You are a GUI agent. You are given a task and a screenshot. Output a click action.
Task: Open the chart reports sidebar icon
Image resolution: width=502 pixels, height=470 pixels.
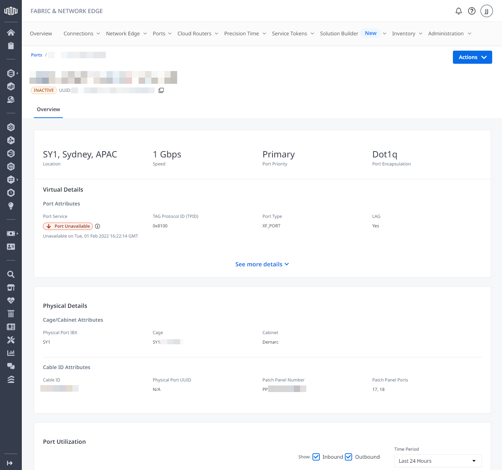point(11,353)
